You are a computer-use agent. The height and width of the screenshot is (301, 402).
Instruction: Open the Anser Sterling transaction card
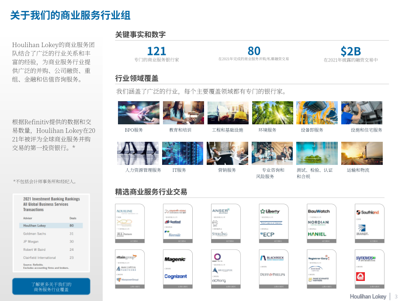[225, 223]
